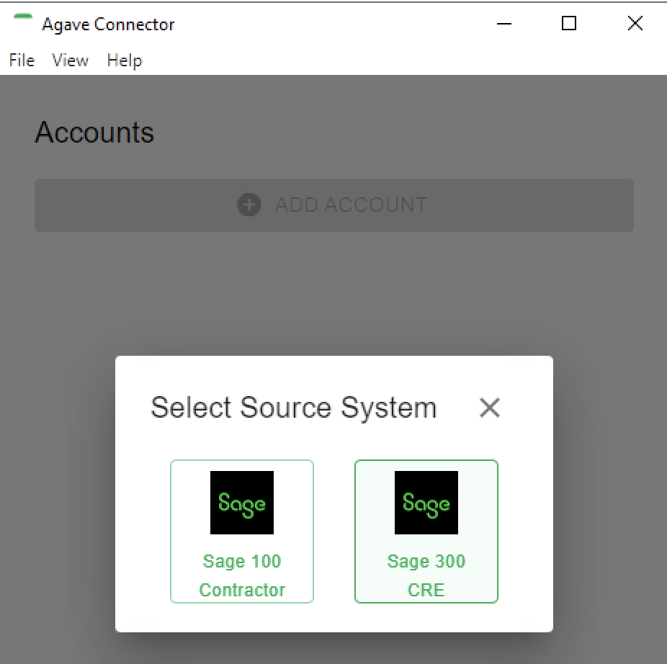This screenshot has width=667, height=664.
Task: Choose the Sage 100 Contractor card
Action: click(x=242, y=531)
